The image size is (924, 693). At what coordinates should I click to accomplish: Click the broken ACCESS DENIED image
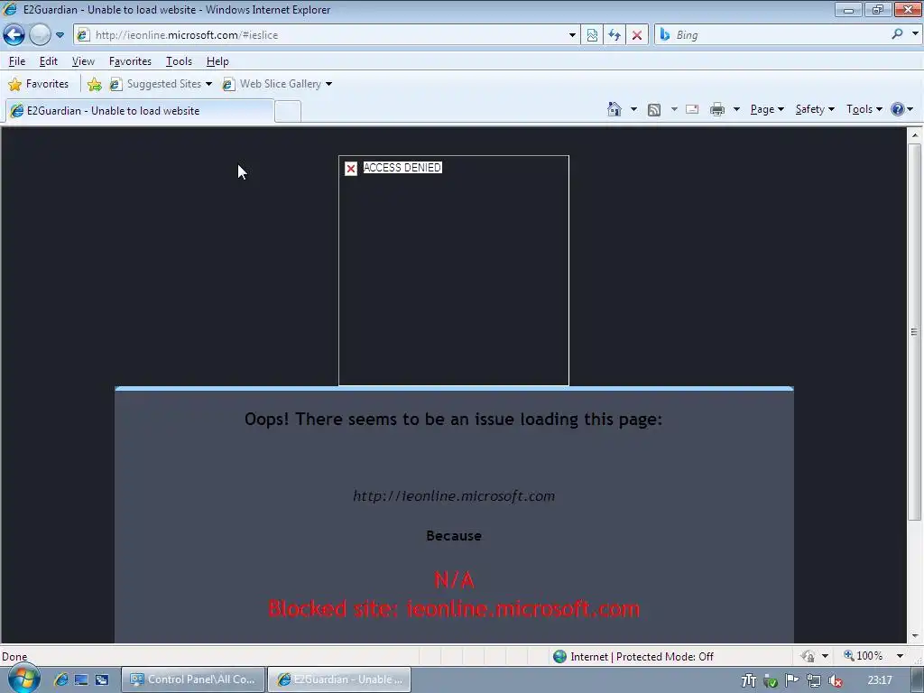pos(454,271)
